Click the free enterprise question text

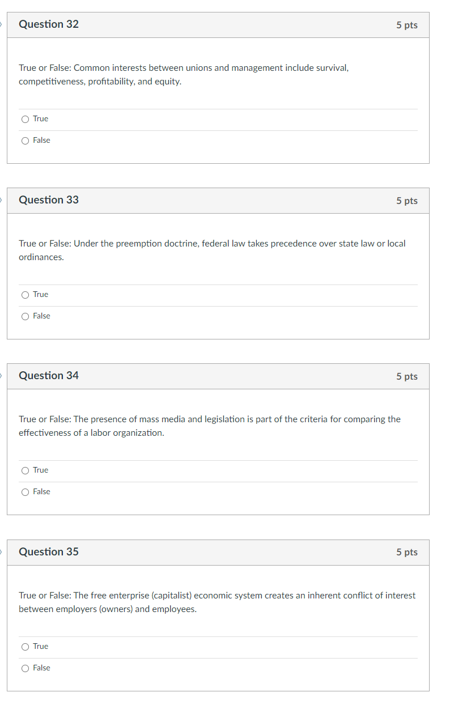[217, 602]
